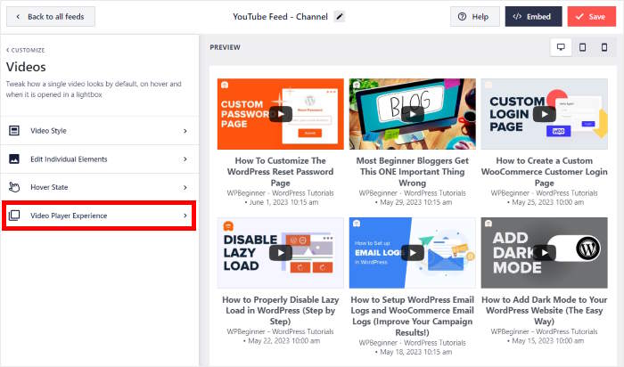The width and height of the screenshot is (624, 367).
Task: Expand the Video Style chevron
Action: [x=185, y=131]
